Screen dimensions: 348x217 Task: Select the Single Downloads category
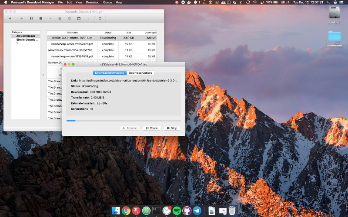pyautogui.click(x=27, y=39)
